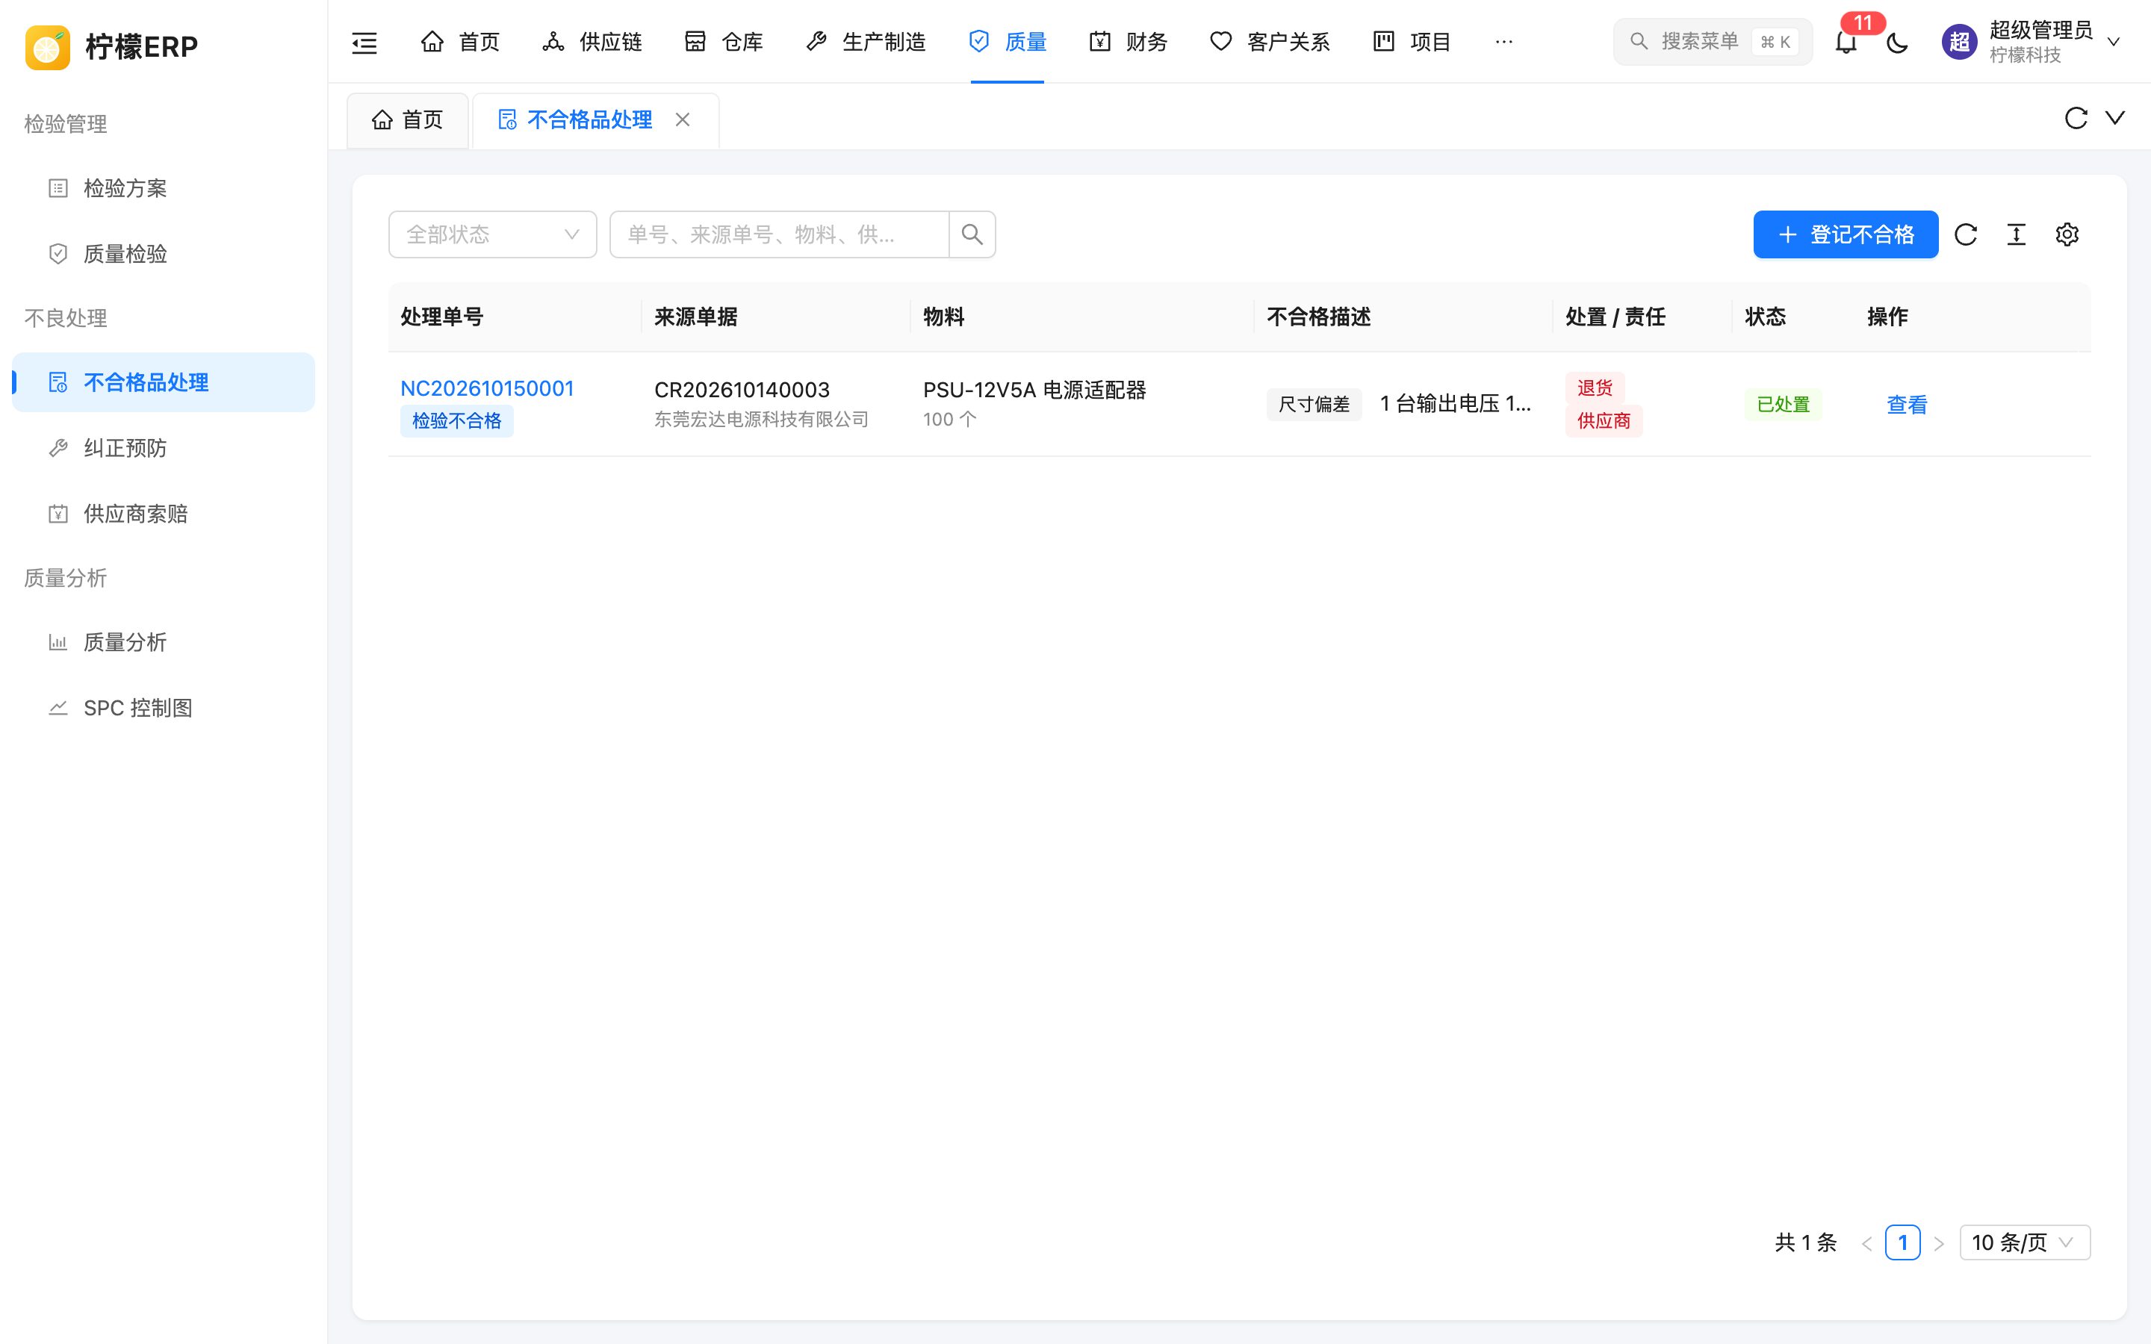Refresh the table with the reload icon beside 登记不合格
2151x1344 pixels.
[1965, 234]
